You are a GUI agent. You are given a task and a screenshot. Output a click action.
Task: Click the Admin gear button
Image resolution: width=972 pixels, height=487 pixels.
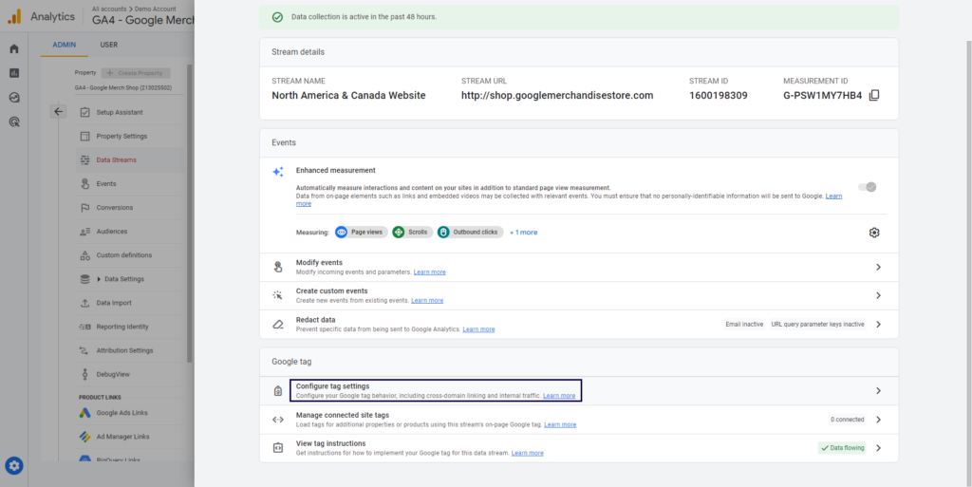point(14,465)
